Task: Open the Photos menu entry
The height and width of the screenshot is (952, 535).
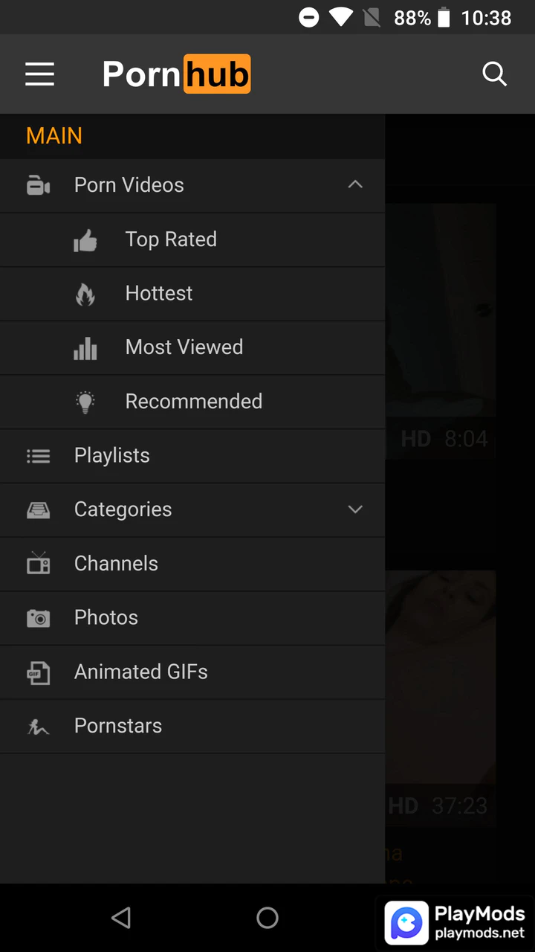Action: [192, 618]
